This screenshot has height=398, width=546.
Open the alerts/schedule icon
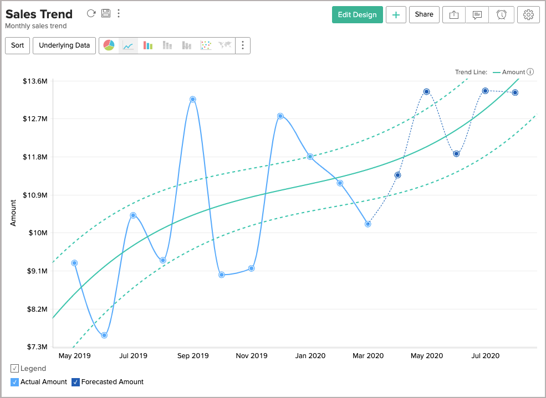pos(502,15)
